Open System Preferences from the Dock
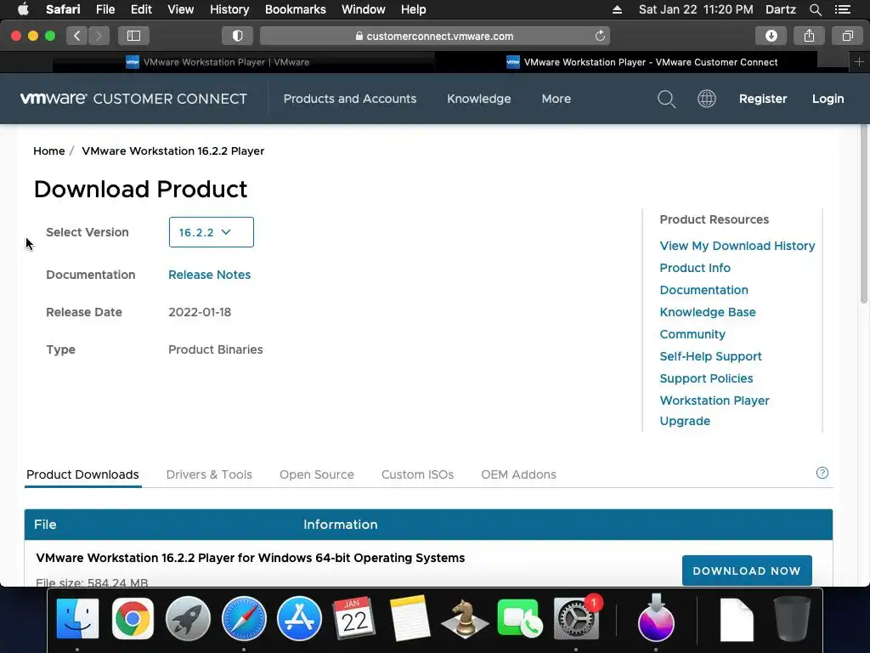 pyautogui.click(x=576, y=619)
